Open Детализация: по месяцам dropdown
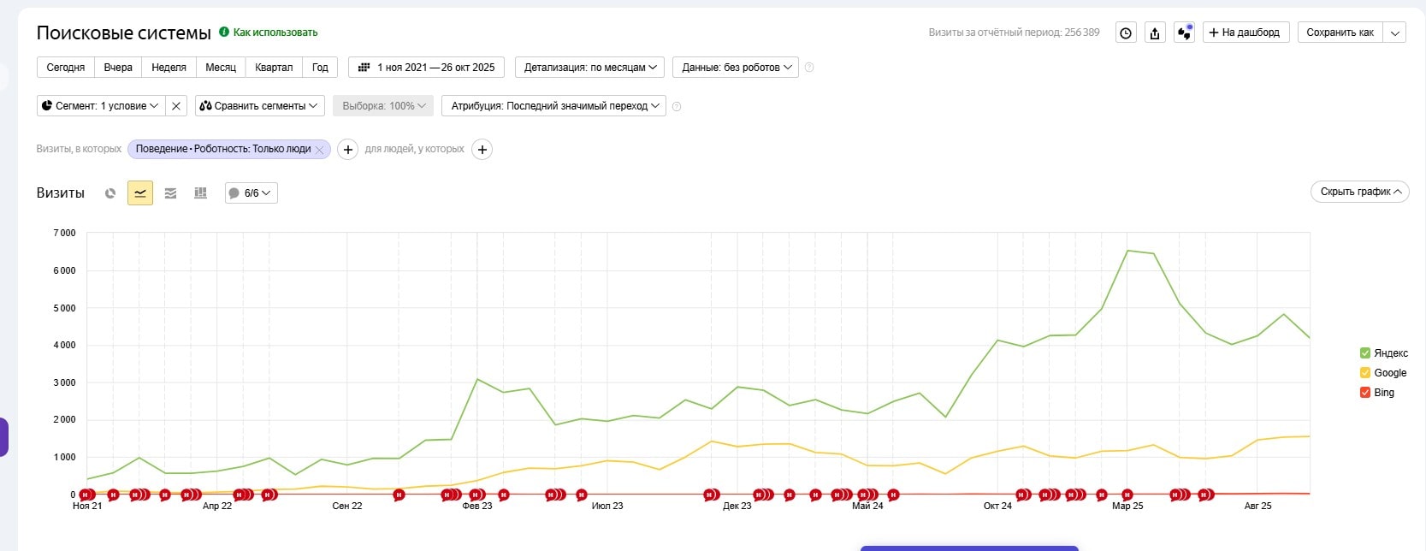Image resolution: width=1426 pixels, height=551 pixels. click(x=590, y=68)
